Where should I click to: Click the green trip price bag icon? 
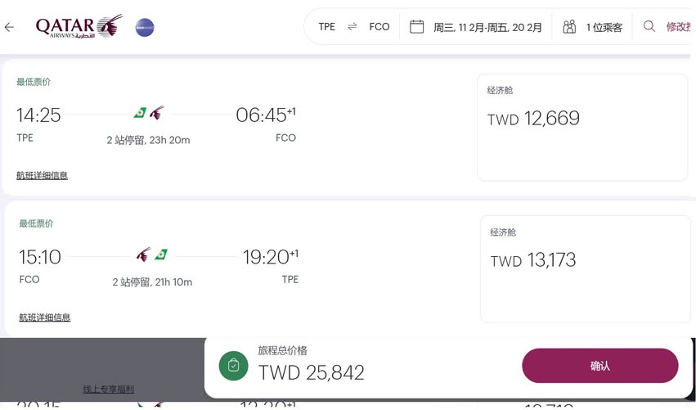pos(234,366)
